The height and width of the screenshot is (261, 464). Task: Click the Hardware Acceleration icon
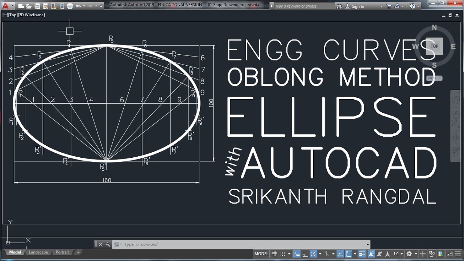click(x=440, y=254)
